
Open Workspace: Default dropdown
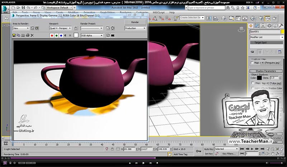tap(60, 8)
